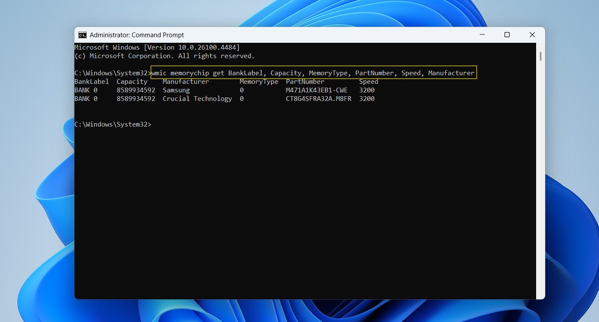Click the Samsung row speed 3200
The height and width of the screenshot is (322, 599).
click(367, 90)
